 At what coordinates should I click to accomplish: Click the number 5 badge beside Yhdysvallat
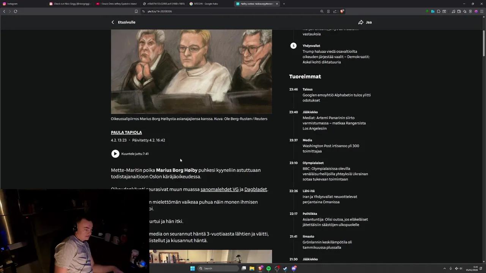coord(293,46)
